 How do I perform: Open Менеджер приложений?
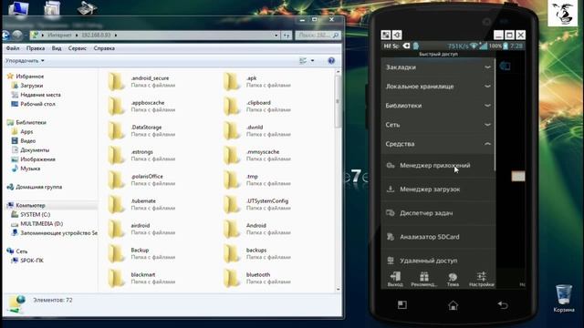tap(438, 166)
